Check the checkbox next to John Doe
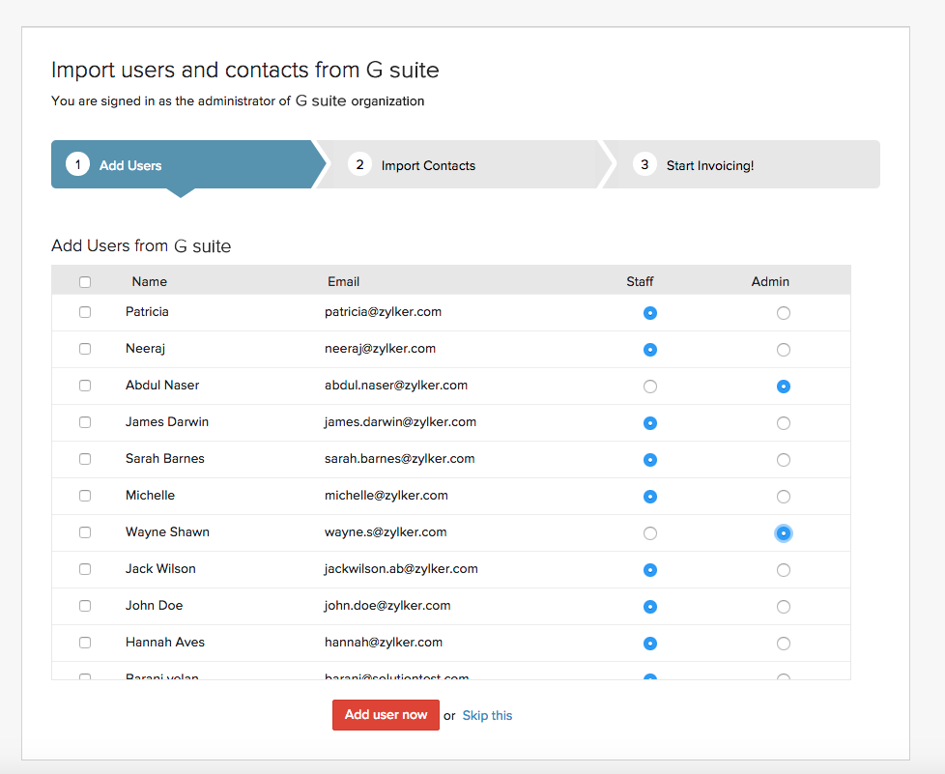This screenshot has width=945, height=774. coord(85,605)
